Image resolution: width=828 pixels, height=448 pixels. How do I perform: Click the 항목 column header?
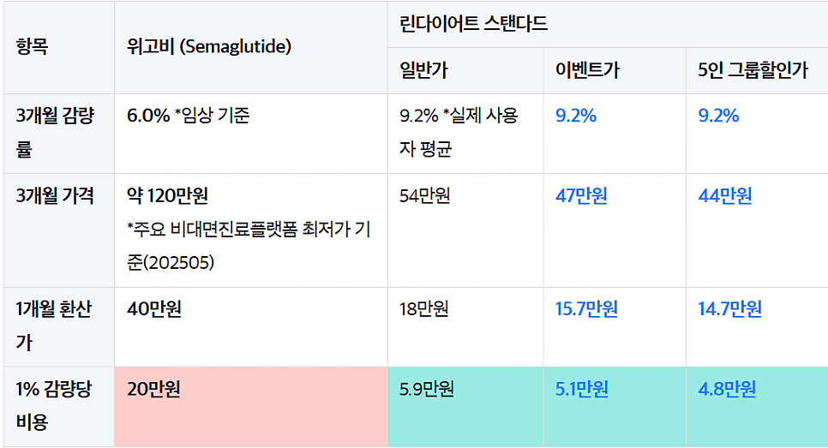[x=33, y=47]
